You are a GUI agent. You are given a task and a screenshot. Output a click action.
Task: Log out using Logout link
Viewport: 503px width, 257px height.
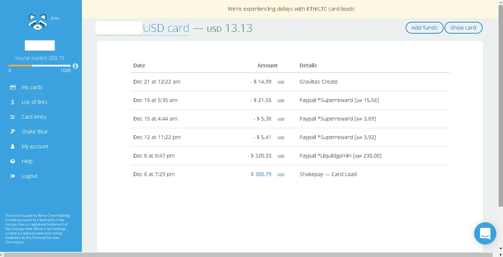tap(29, 176)
